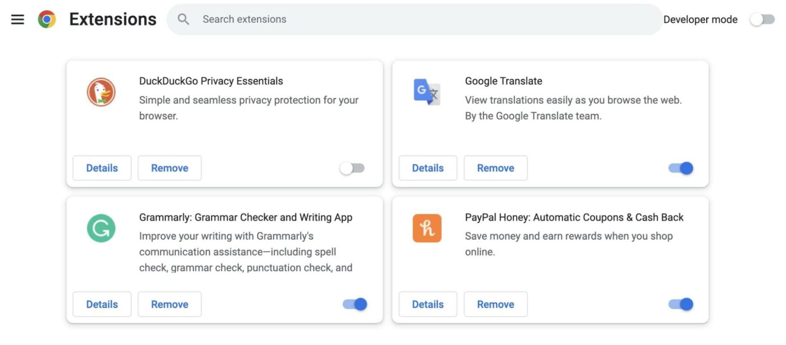Open Details for PayPal Honey

(x=428, y=304)
